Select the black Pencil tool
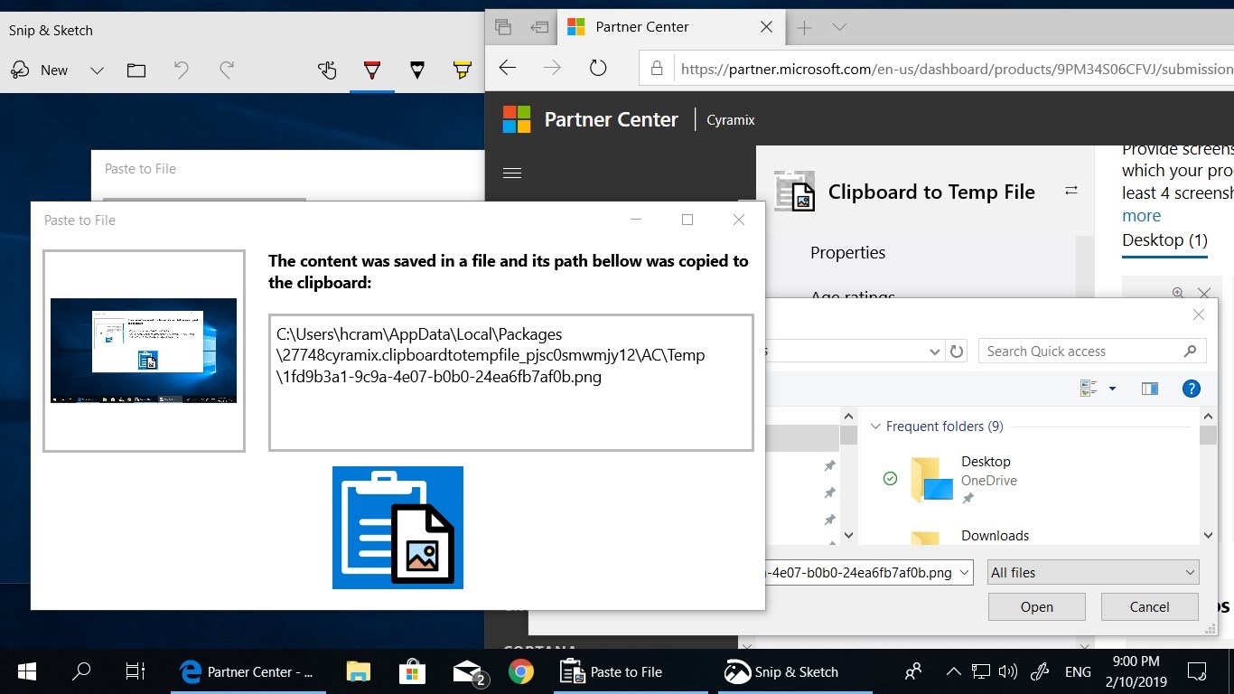The width and height of the screenshot is (1234, 694). [x=417, y=70]
